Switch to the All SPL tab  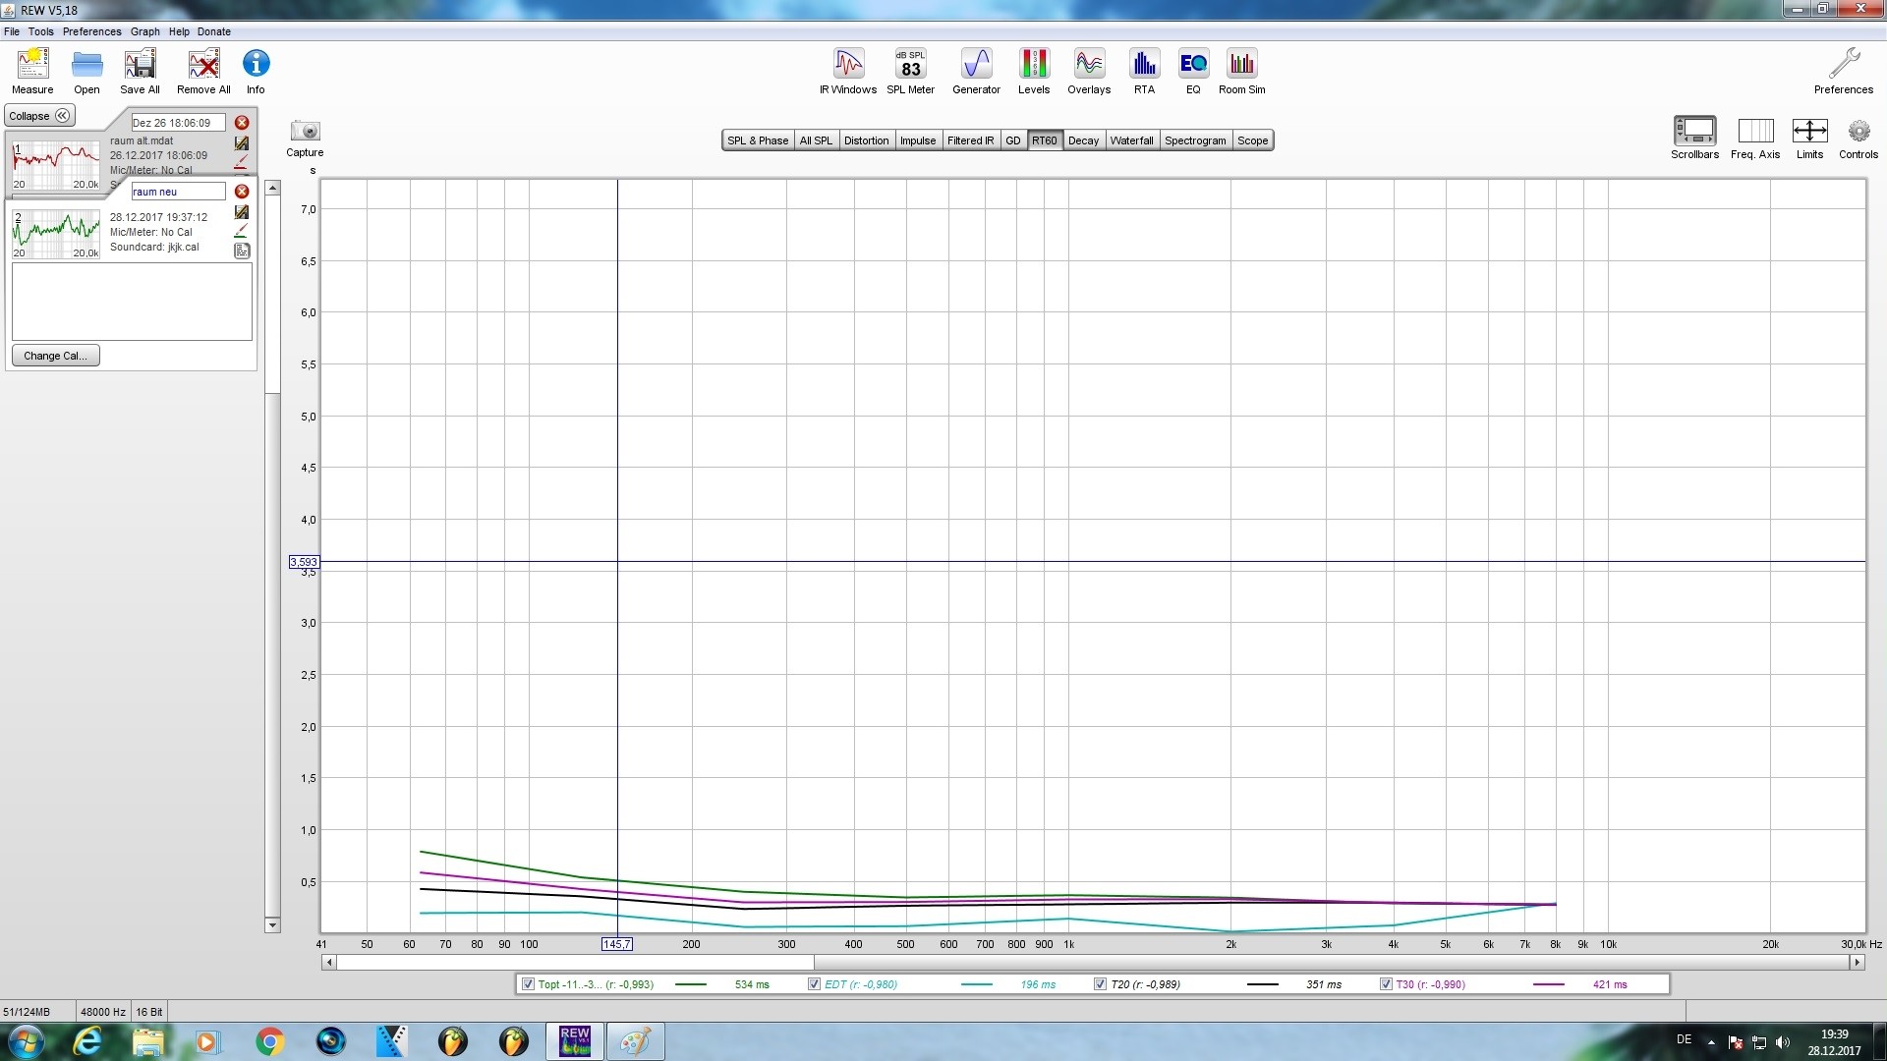816,140
